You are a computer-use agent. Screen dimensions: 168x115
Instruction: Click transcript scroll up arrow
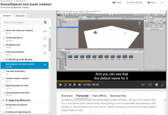coord(165,100)
